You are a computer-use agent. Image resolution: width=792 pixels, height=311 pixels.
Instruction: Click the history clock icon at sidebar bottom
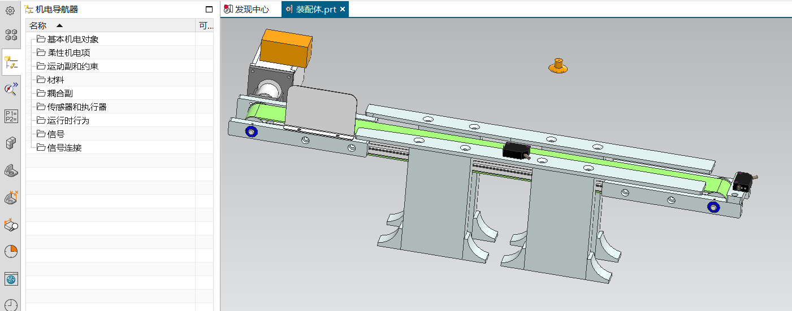[11, 305]
